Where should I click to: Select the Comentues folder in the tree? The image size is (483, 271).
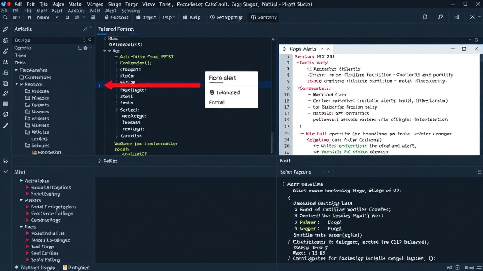point(35,77)
